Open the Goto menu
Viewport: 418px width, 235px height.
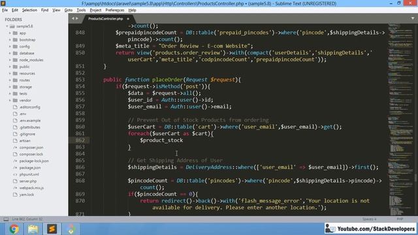point(68,10)
